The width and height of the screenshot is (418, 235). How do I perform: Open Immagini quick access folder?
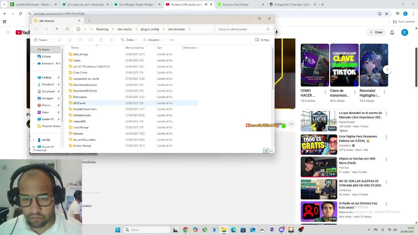(47, 98)
